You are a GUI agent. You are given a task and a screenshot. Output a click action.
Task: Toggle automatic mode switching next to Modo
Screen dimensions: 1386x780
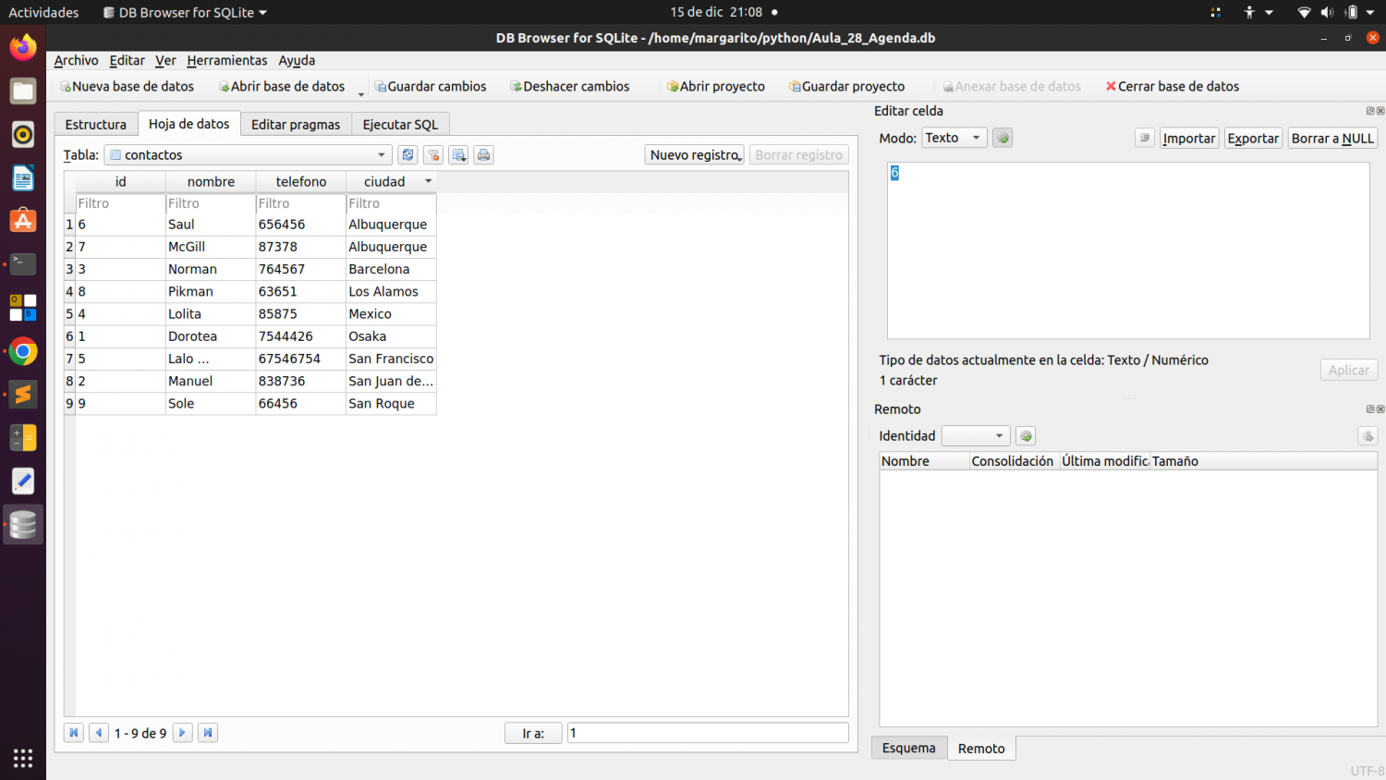(x=1003, y=138)
